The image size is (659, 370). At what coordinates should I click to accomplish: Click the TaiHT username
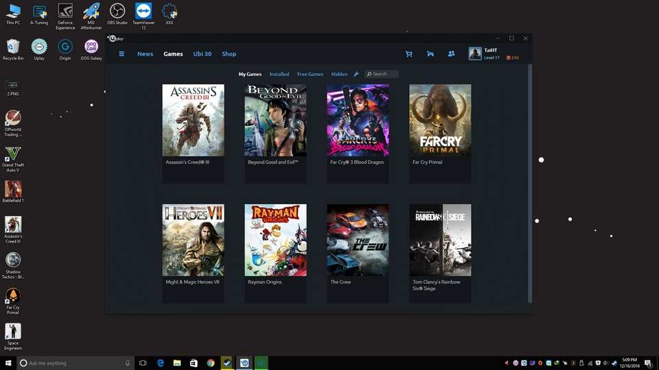[490, 50]
